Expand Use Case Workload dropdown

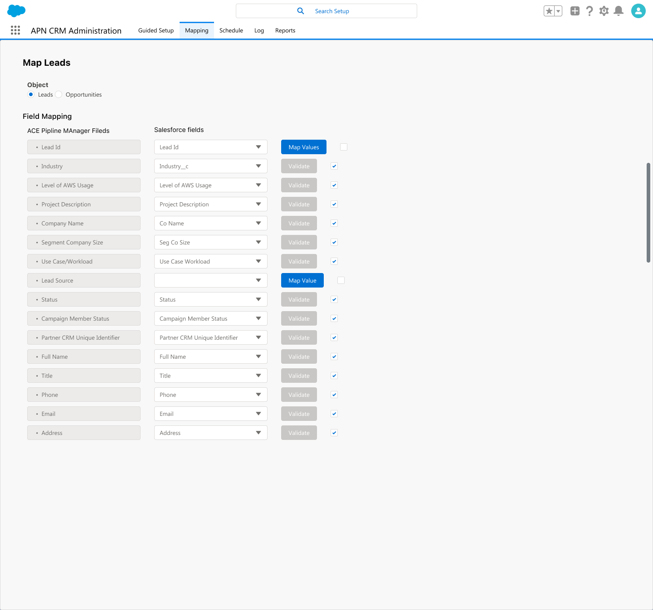coord(211,261)
